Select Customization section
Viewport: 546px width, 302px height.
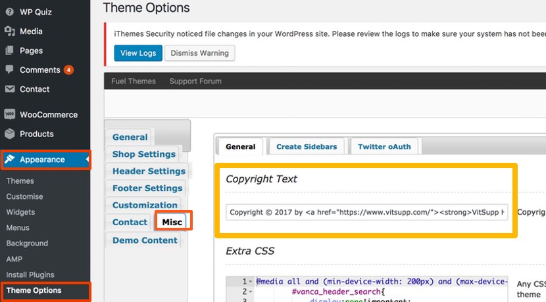click(145, 205)
